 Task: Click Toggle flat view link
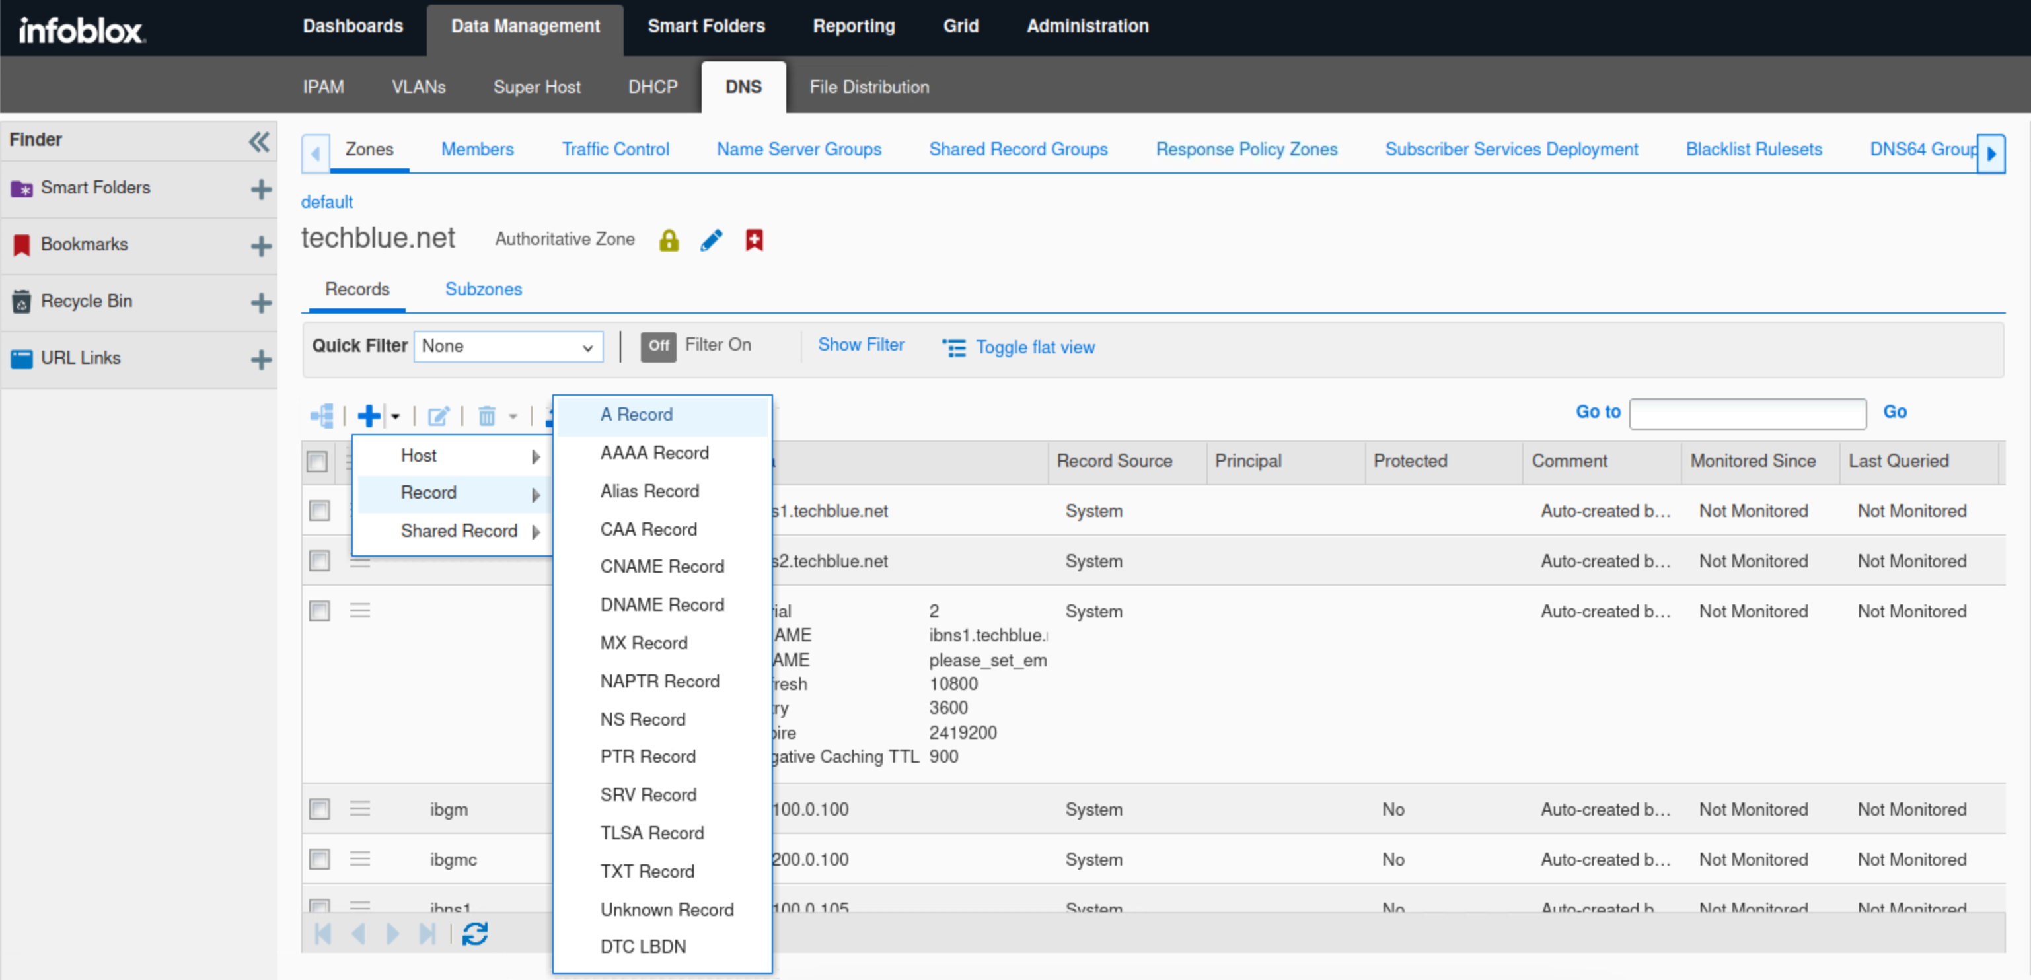tap(1035, 347)
